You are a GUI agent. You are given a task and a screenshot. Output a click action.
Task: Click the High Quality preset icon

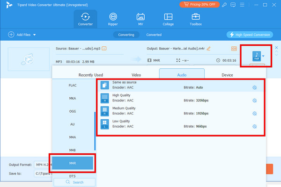pyautogui.click(x=104, y=98)
